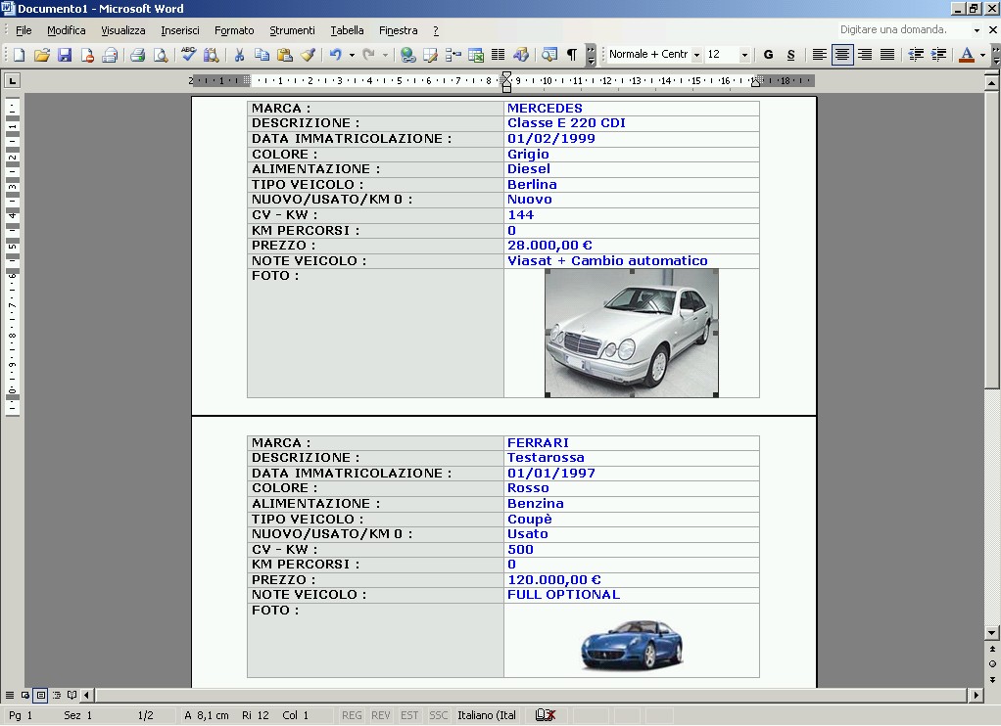The width and height of the screenshot is (1001, 726).
Task: Toggle bold (G) formatting
Action: tap(768, 55)
